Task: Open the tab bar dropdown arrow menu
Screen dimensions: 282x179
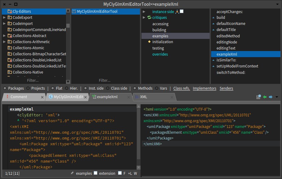Action: tap(277, 97)
